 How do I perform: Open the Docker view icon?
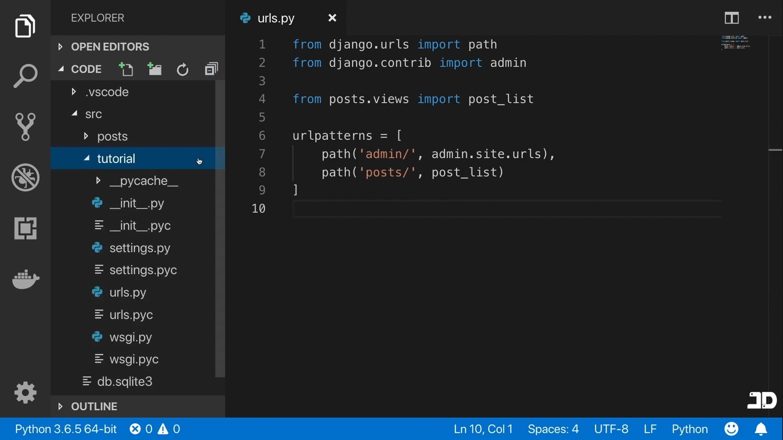[25, 279]
